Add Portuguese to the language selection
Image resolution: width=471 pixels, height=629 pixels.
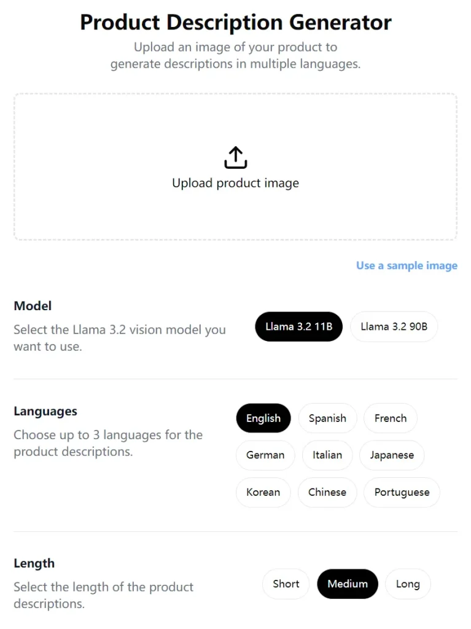click(x=402, y=492)
